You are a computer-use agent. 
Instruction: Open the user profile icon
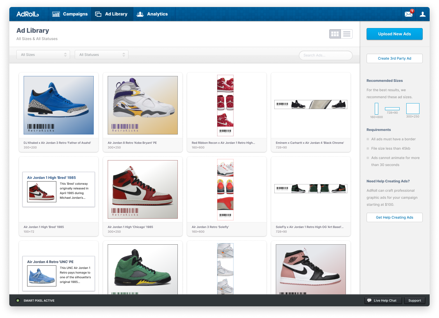pyautogui.click(x=422, y=14)
